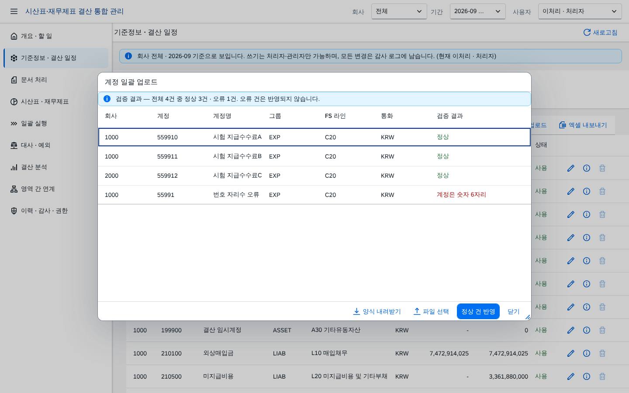
Task: Close the upload dialog with 닫기
Action: point(514,311)
